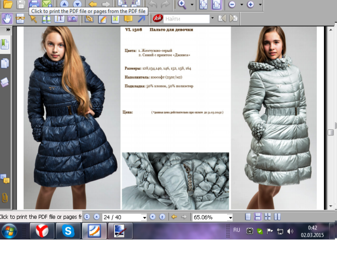This screenshot has width=337, height=253.
Task: Toggle facing pages layout view
Action: tap(267, 217)
